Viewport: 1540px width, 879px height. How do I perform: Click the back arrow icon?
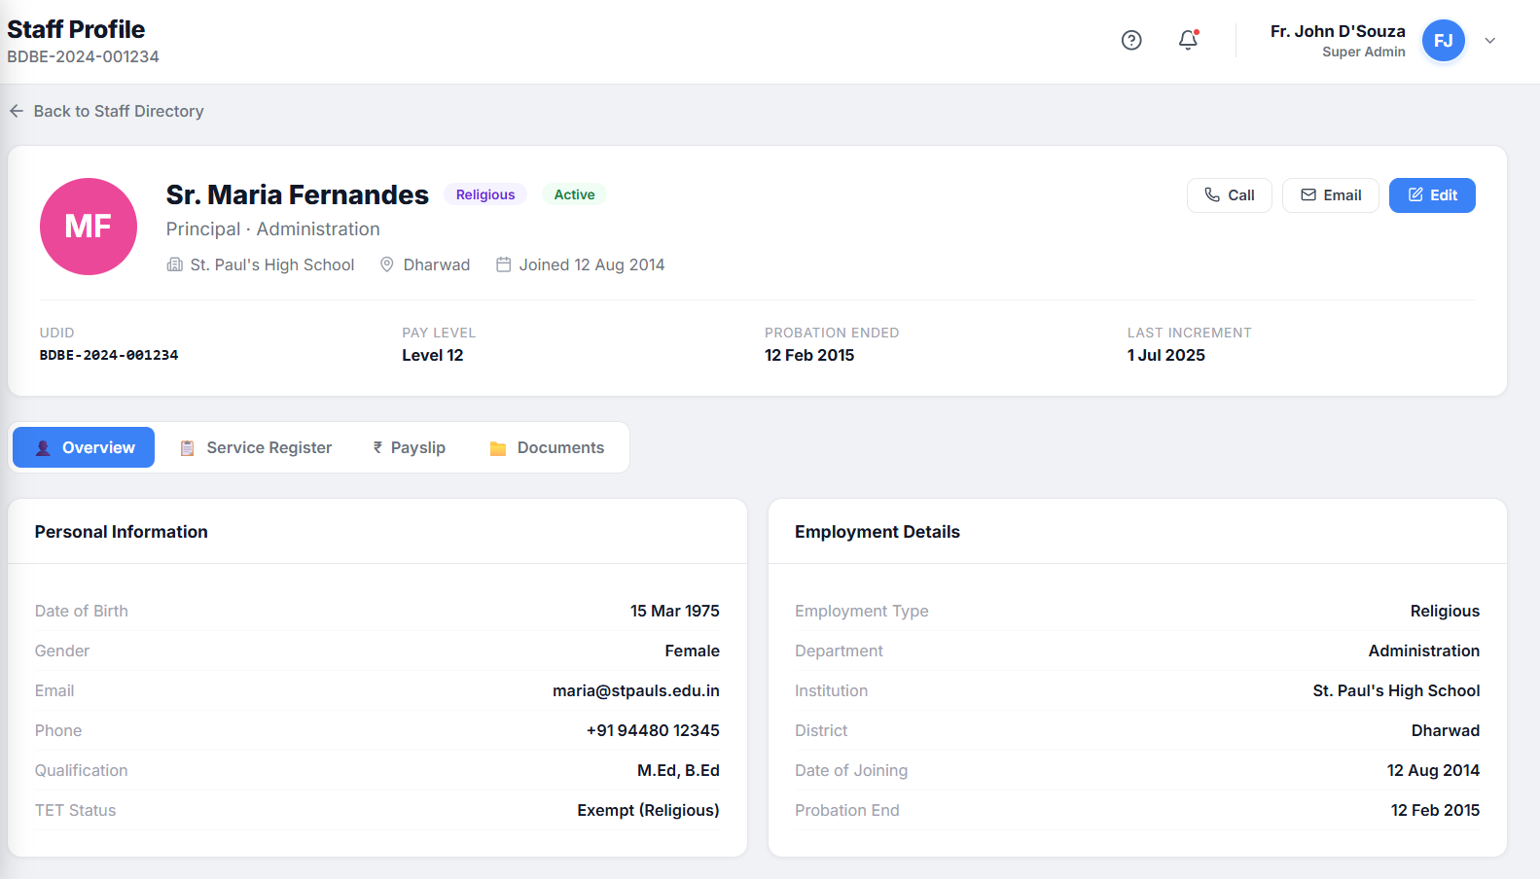pyautogui.click(x=17, y=111)
